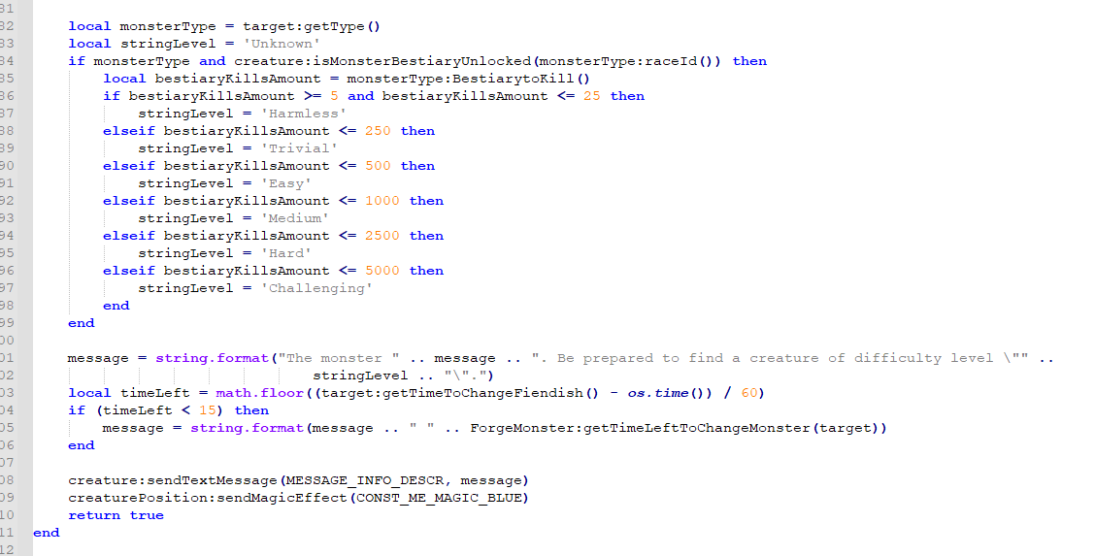This screenshot has width=1095, height=556.
Task: Click creaturePosition identifier
Action: [138, 498]
